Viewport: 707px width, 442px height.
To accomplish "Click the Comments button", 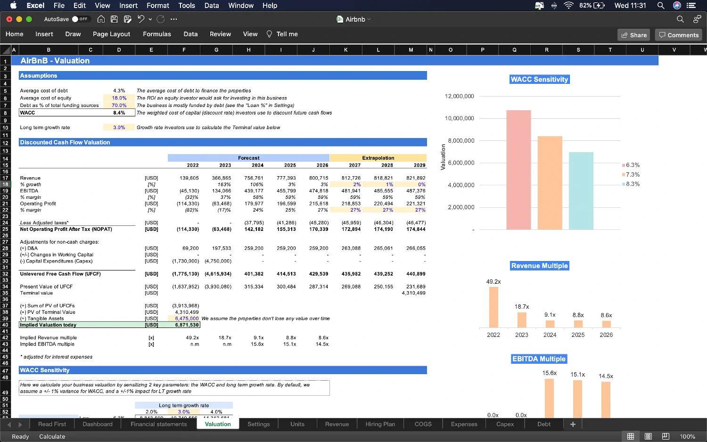I will tap(678, 35).
